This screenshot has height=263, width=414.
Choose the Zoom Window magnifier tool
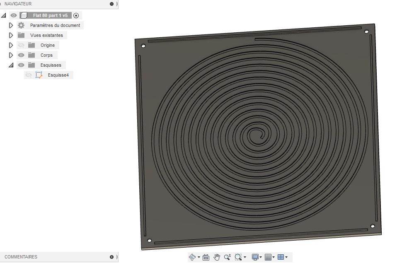coord(238,257)
